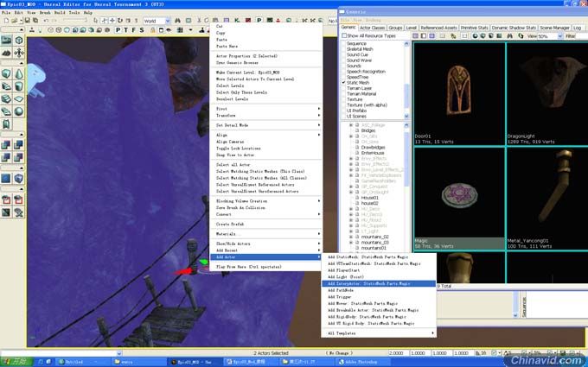Click the lock icon in viewport toolbar
The height and width of the screenshot is (367, 588).
pyautogui.click(x=153, y=30)
